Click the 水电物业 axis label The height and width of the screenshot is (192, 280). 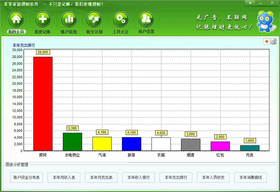[x=72, y=155]
